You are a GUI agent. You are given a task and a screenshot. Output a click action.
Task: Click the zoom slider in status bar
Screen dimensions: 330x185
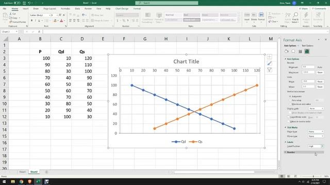[313, 176]
